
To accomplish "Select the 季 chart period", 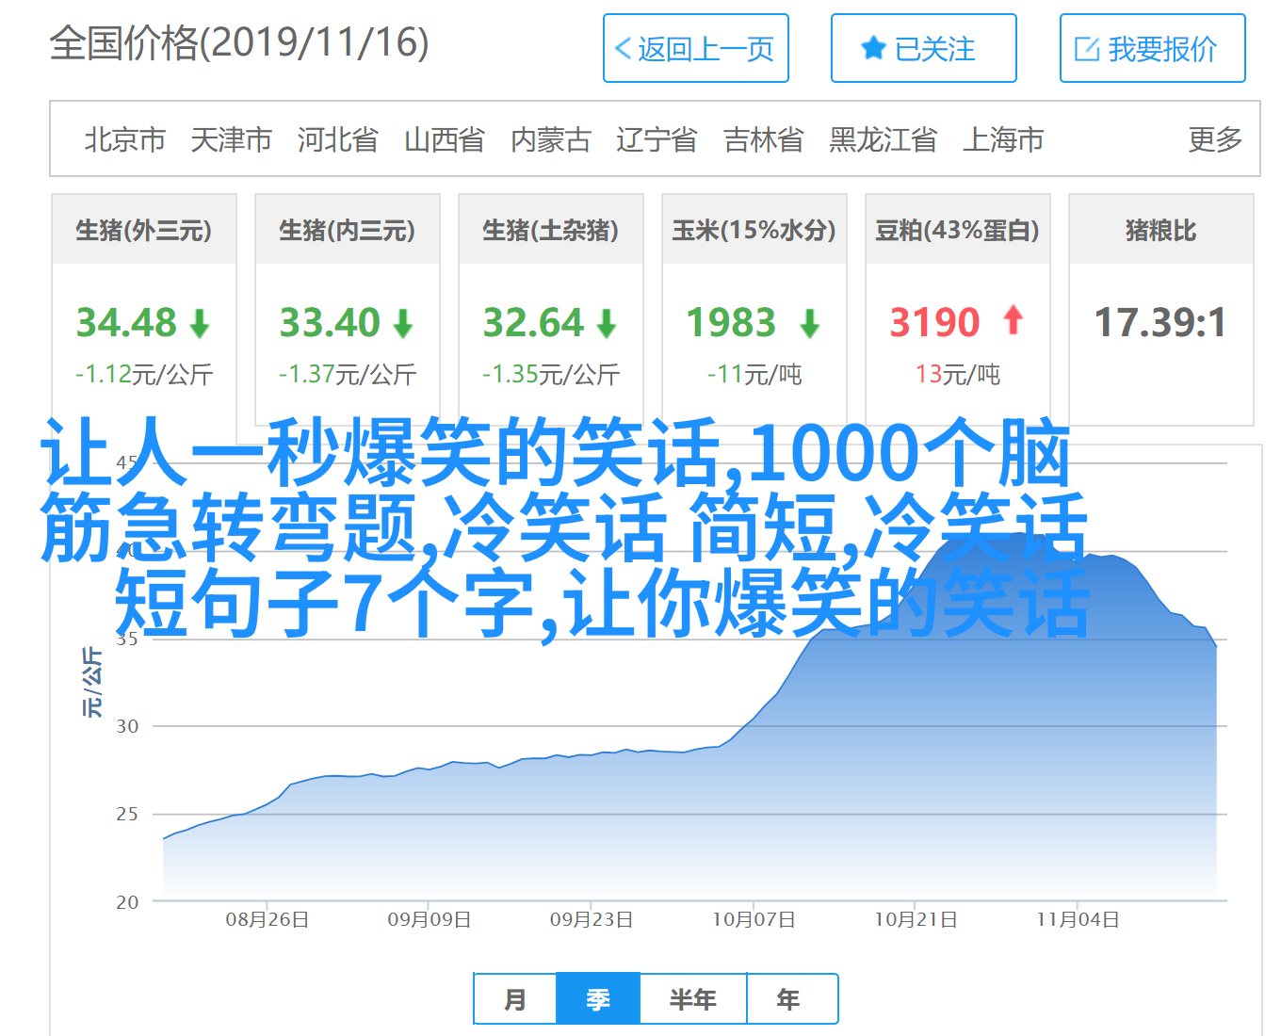I will [x=598, y=999].
